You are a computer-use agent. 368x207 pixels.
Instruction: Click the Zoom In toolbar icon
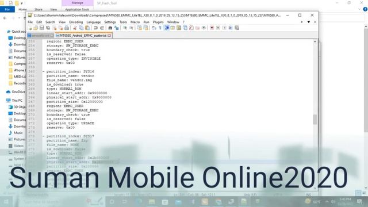point(125,28)
